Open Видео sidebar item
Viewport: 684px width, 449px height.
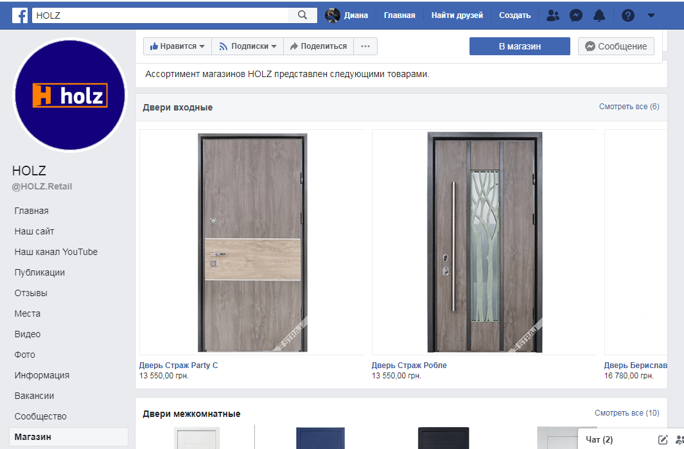[x=28, y=334]
